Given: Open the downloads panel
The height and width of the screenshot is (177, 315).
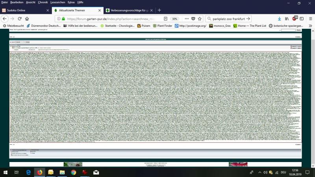Looking at the screenshot, I should 279,19.
